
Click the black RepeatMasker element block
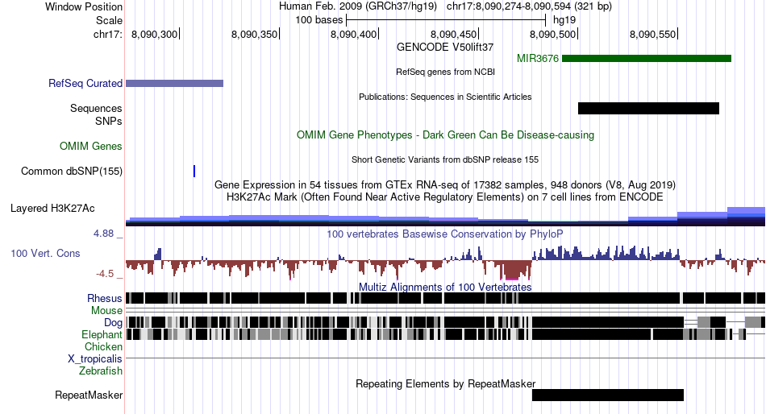click(x=608, y=395)
